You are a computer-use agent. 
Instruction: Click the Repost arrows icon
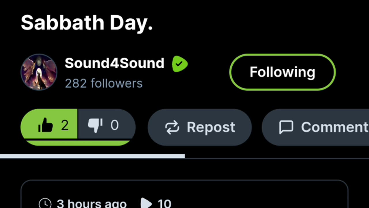[x=172, y=127]
